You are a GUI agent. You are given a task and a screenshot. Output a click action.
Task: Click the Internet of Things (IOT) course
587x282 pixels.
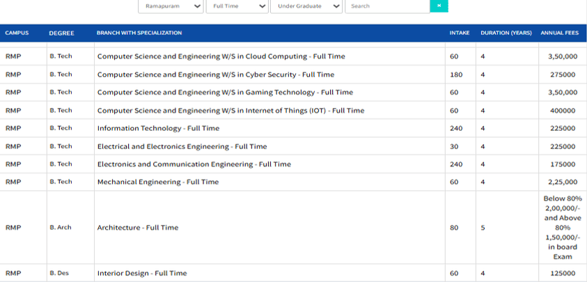click(230, 111)
